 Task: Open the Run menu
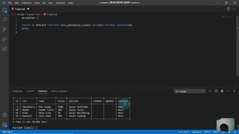click(51, 3)
